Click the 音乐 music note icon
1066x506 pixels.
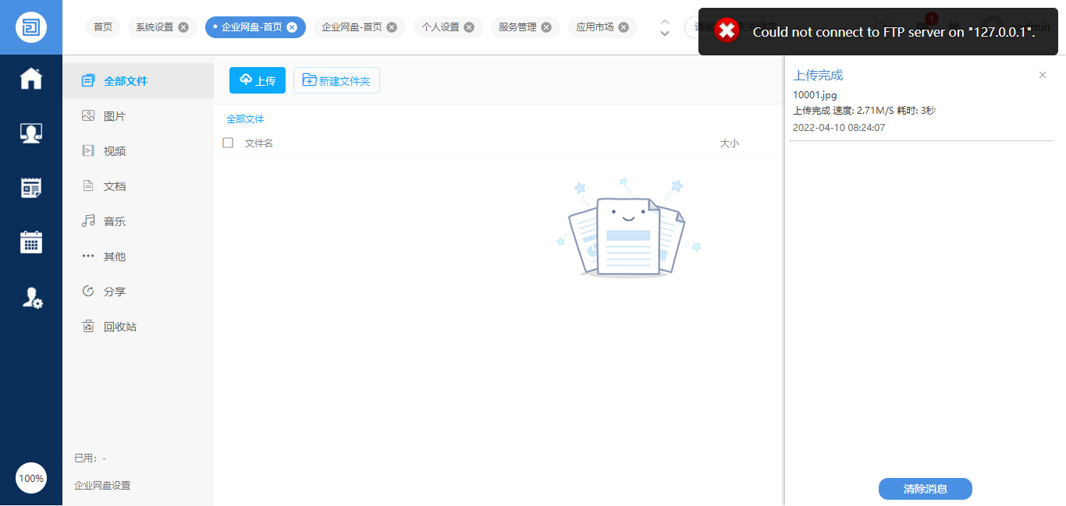tap(88, 221)
